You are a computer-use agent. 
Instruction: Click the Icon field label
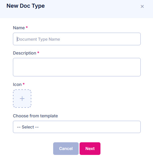pos(17,84)
